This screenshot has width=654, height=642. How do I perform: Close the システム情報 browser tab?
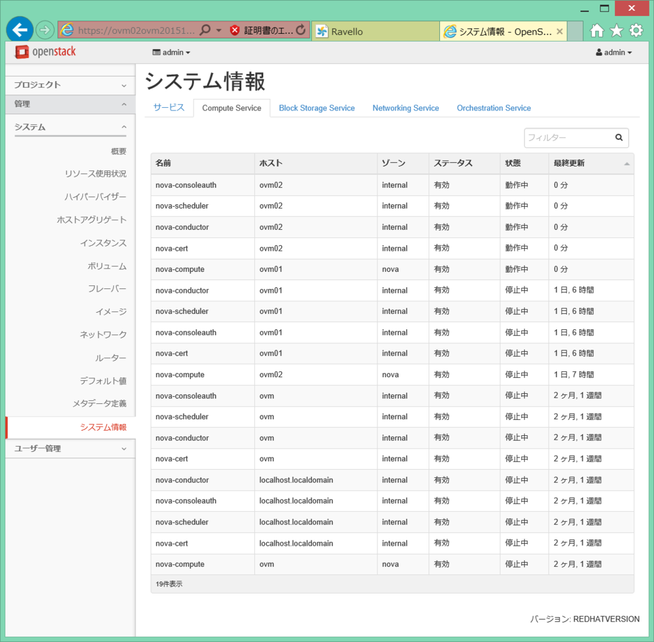click(559, 31)
